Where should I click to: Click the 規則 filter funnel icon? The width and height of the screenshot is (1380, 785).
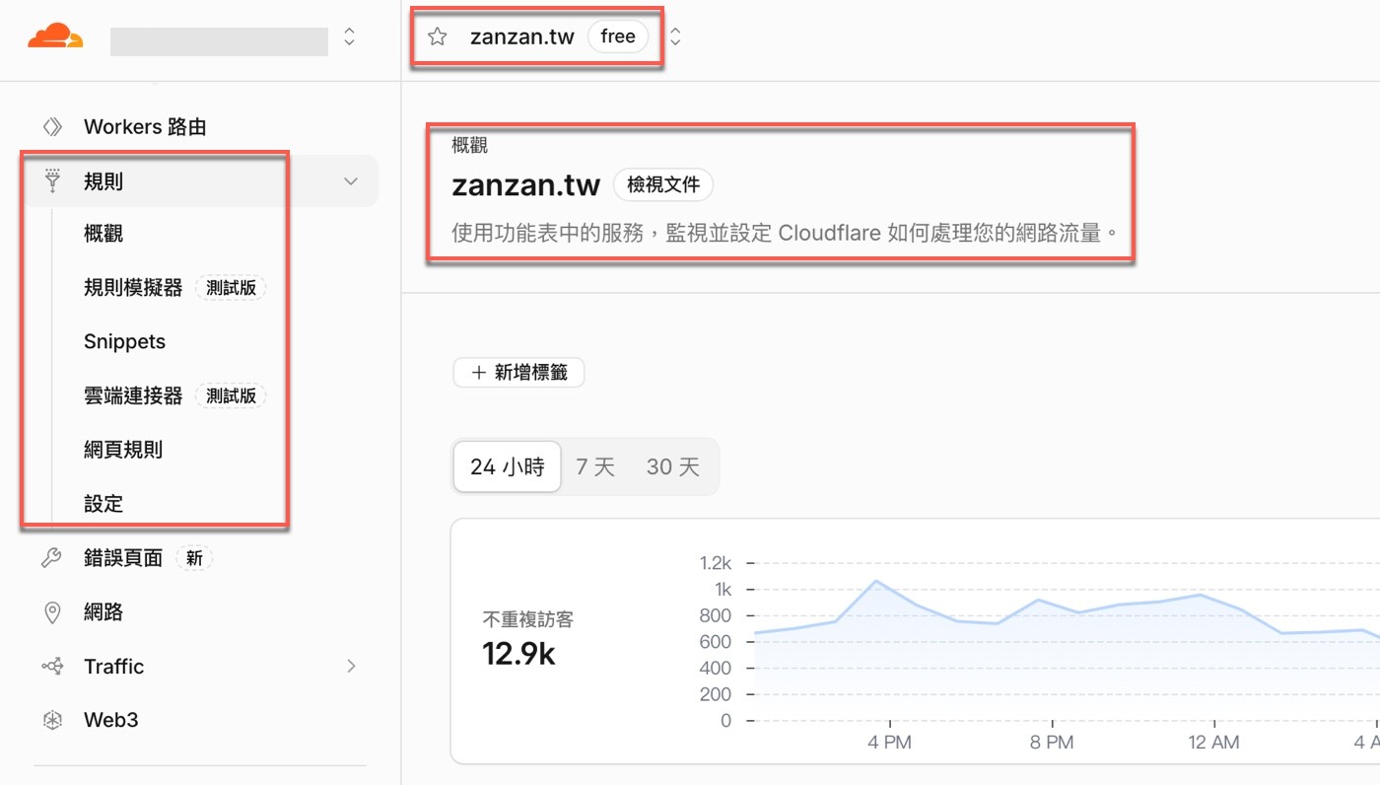tap(52, 180)
